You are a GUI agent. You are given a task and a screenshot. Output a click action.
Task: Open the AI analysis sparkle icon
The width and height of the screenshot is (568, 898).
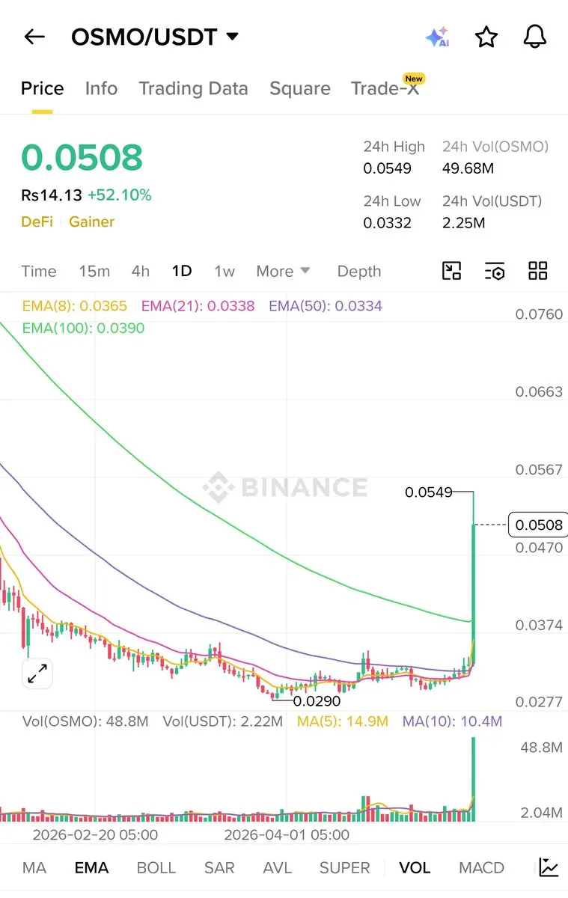point(437,37)
